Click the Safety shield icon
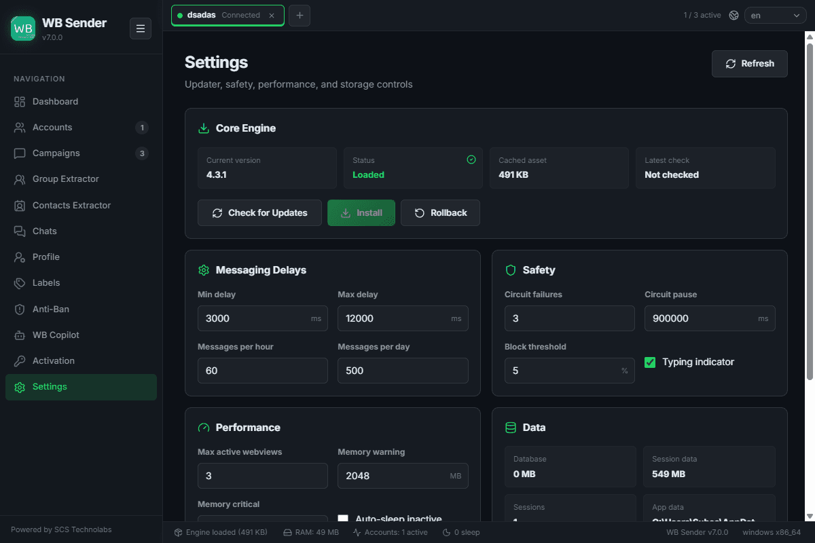Screen dimensions: 815x543 [511, 270]
